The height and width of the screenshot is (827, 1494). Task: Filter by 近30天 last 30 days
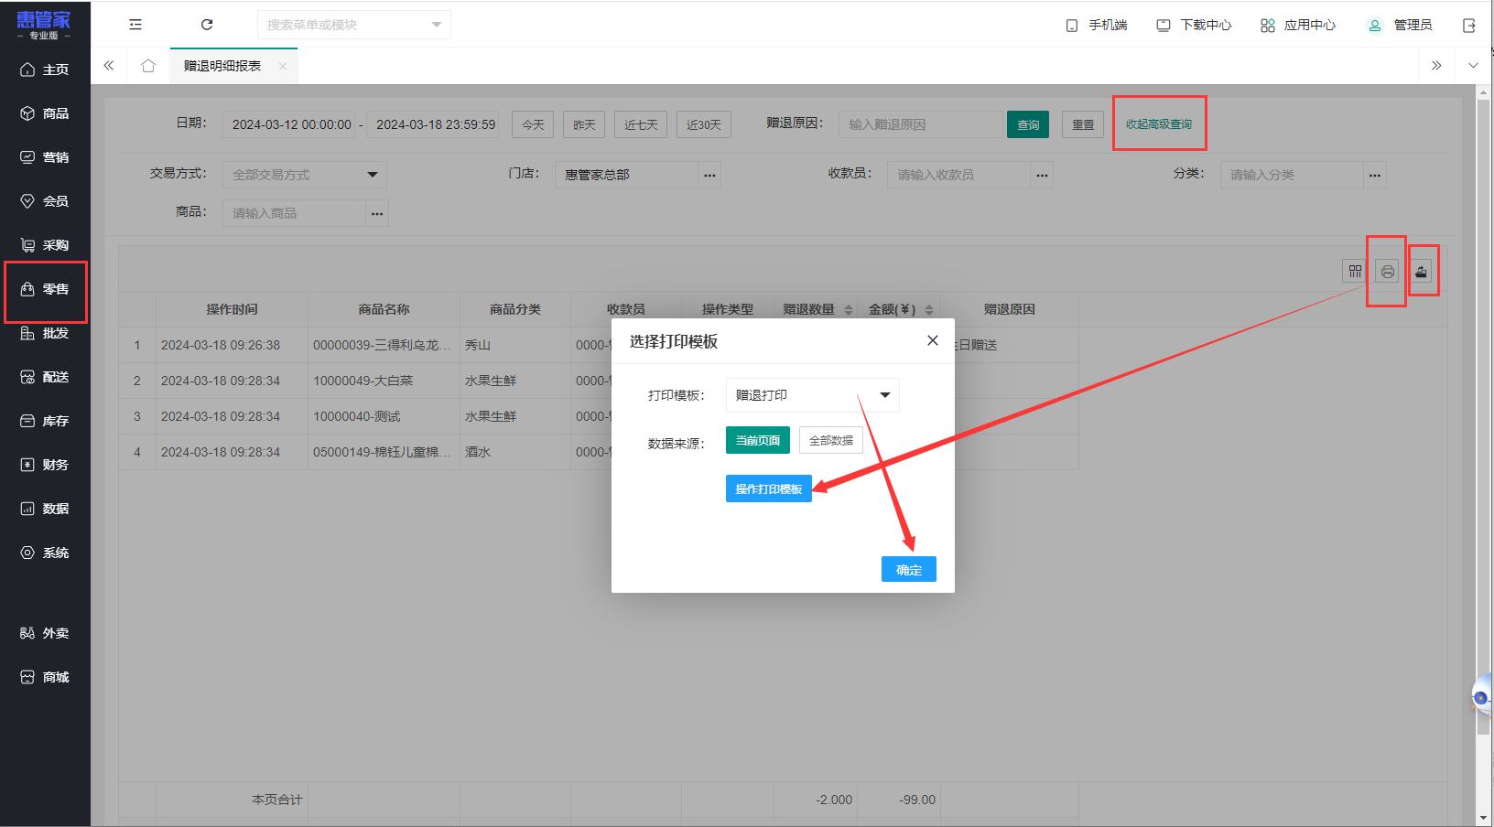[704, 124]
